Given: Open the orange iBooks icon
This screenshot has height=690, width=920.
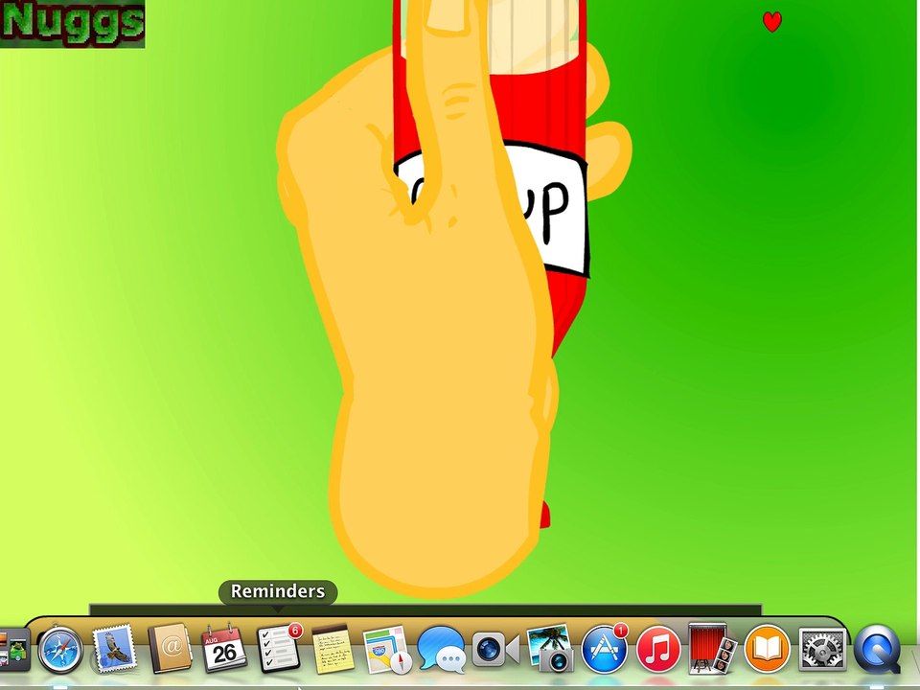Looking at the screenshot, I should tap(767, 649).
